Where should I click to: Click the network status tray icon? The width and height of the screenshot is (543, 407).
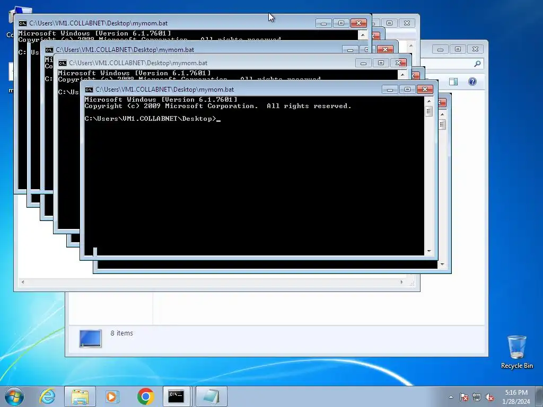[x=477, y=397]
